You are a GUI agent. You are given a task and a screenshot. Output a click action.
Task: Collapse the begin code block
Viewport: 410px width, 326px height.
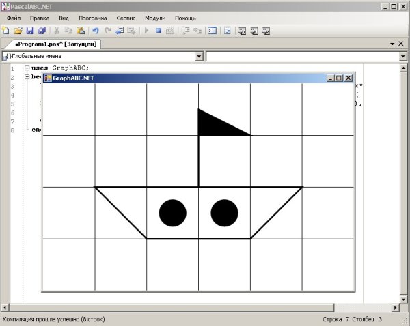pos(26,77)
